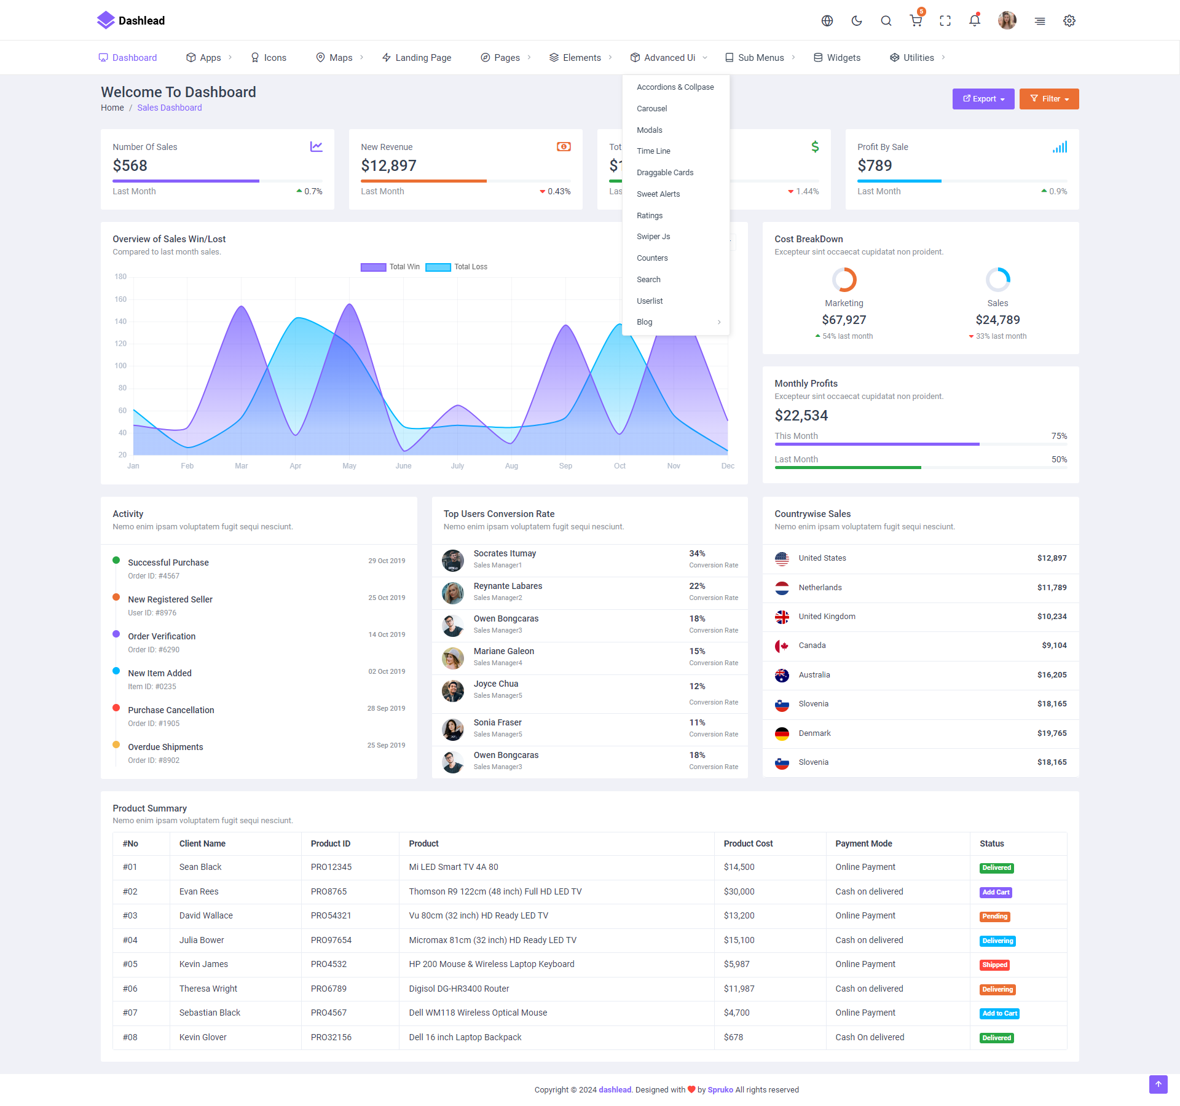Open the Filter dropdown button
The height and width of the screenshot is (1106, 1180).
(x=1049, y=99)
